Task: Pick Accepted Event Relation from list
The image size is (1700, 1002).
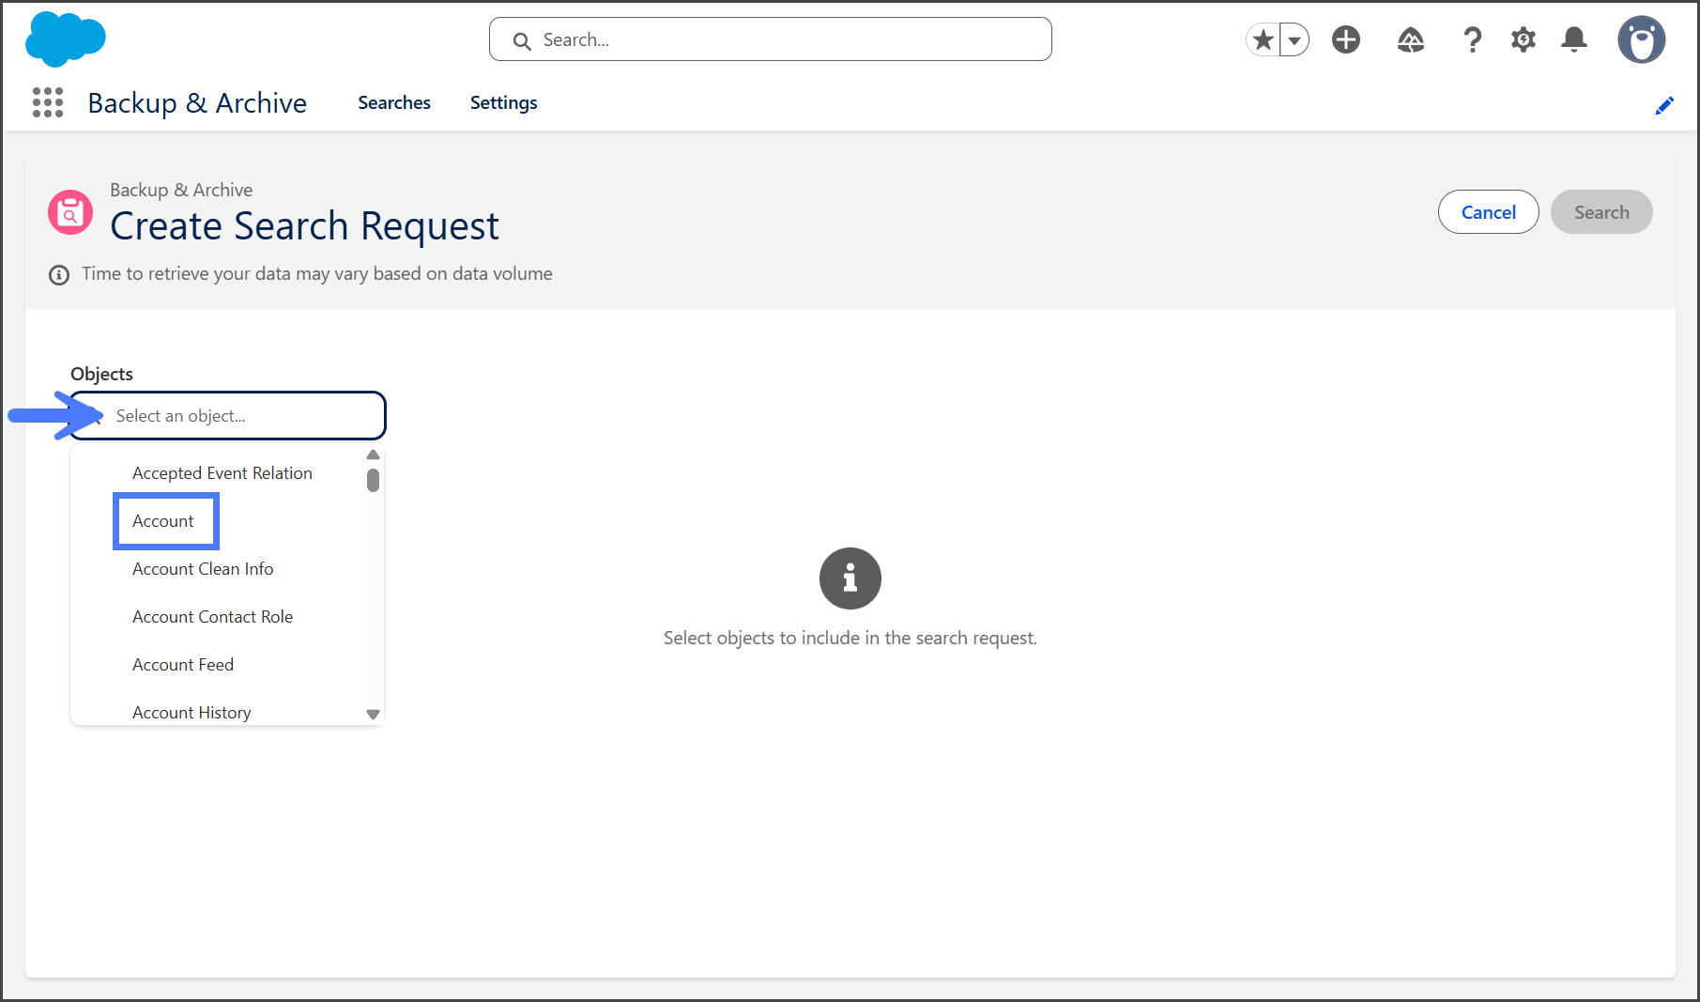Action: click(x=222, y=473)
